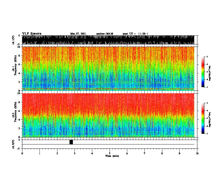This screenshot has height=172, width=222.
Task: Click the "ch.1(V)" axis label
Action: tap(13, 40)
